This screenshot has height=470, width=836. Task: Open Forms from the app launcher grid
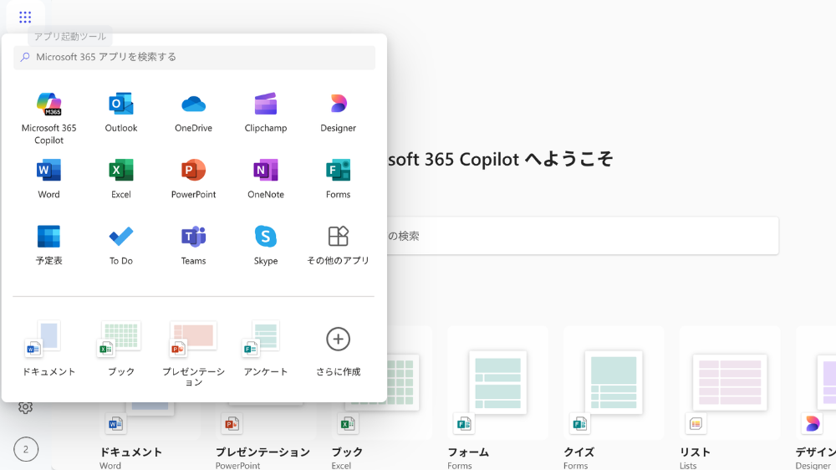[x=338, y=179]
